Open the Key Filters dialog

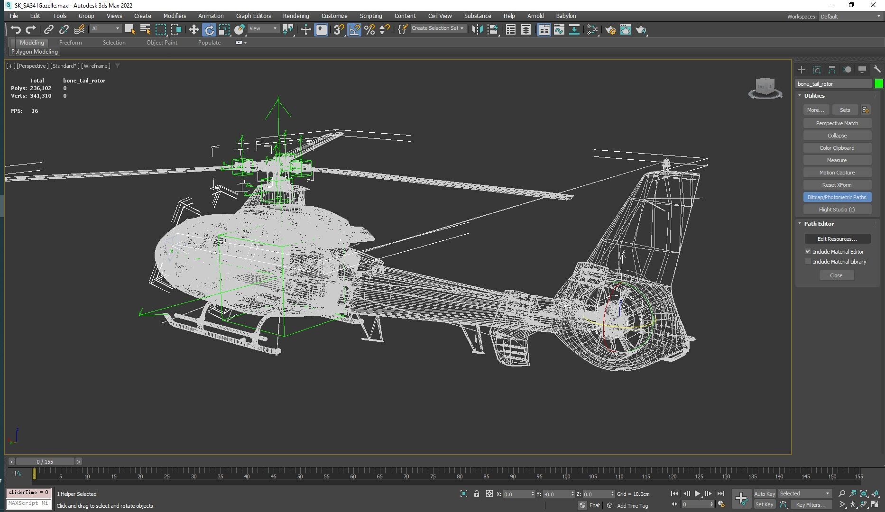tap(811, 505)
